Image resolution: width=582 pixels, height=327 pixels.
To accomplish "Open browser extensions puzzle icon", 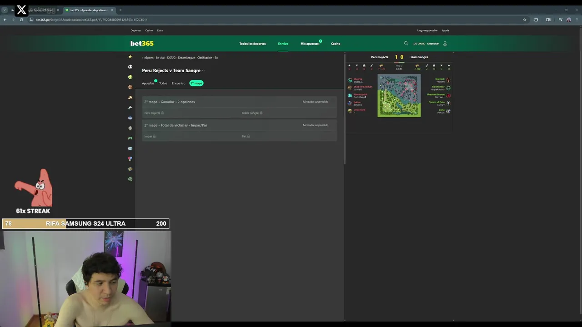I will [536, 20].
